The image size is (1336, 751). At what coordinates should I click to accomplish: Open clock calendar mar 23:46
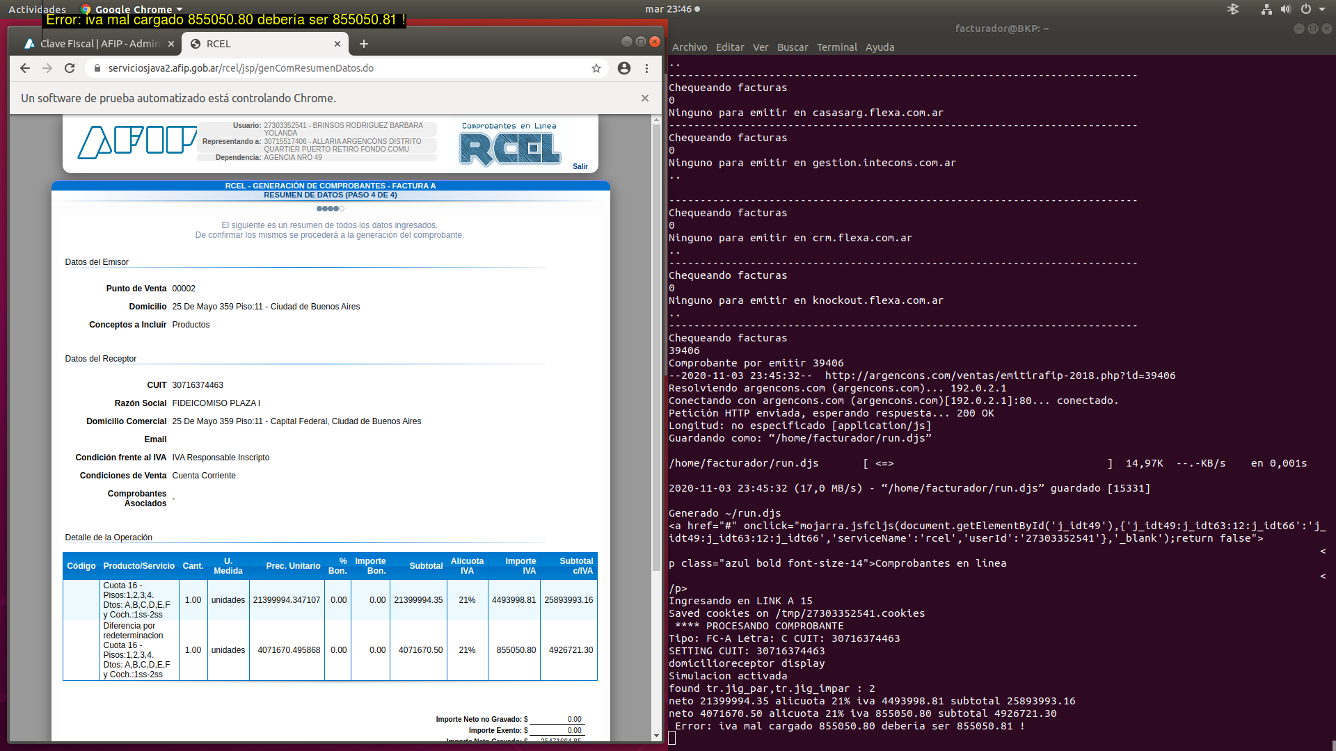pos(672,9)
